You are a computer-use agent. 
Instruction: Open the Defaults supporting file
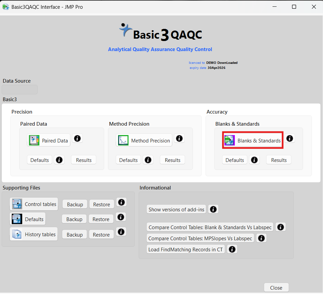[x=28, y=219]
